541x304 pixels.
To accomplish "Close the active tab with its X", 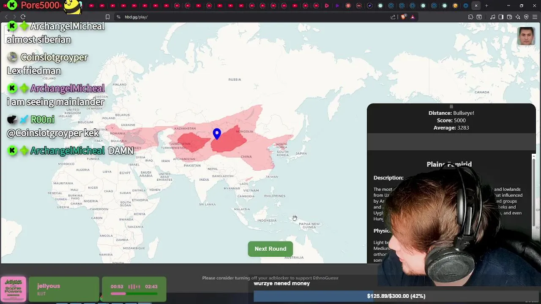I will (x=476, y=6).
